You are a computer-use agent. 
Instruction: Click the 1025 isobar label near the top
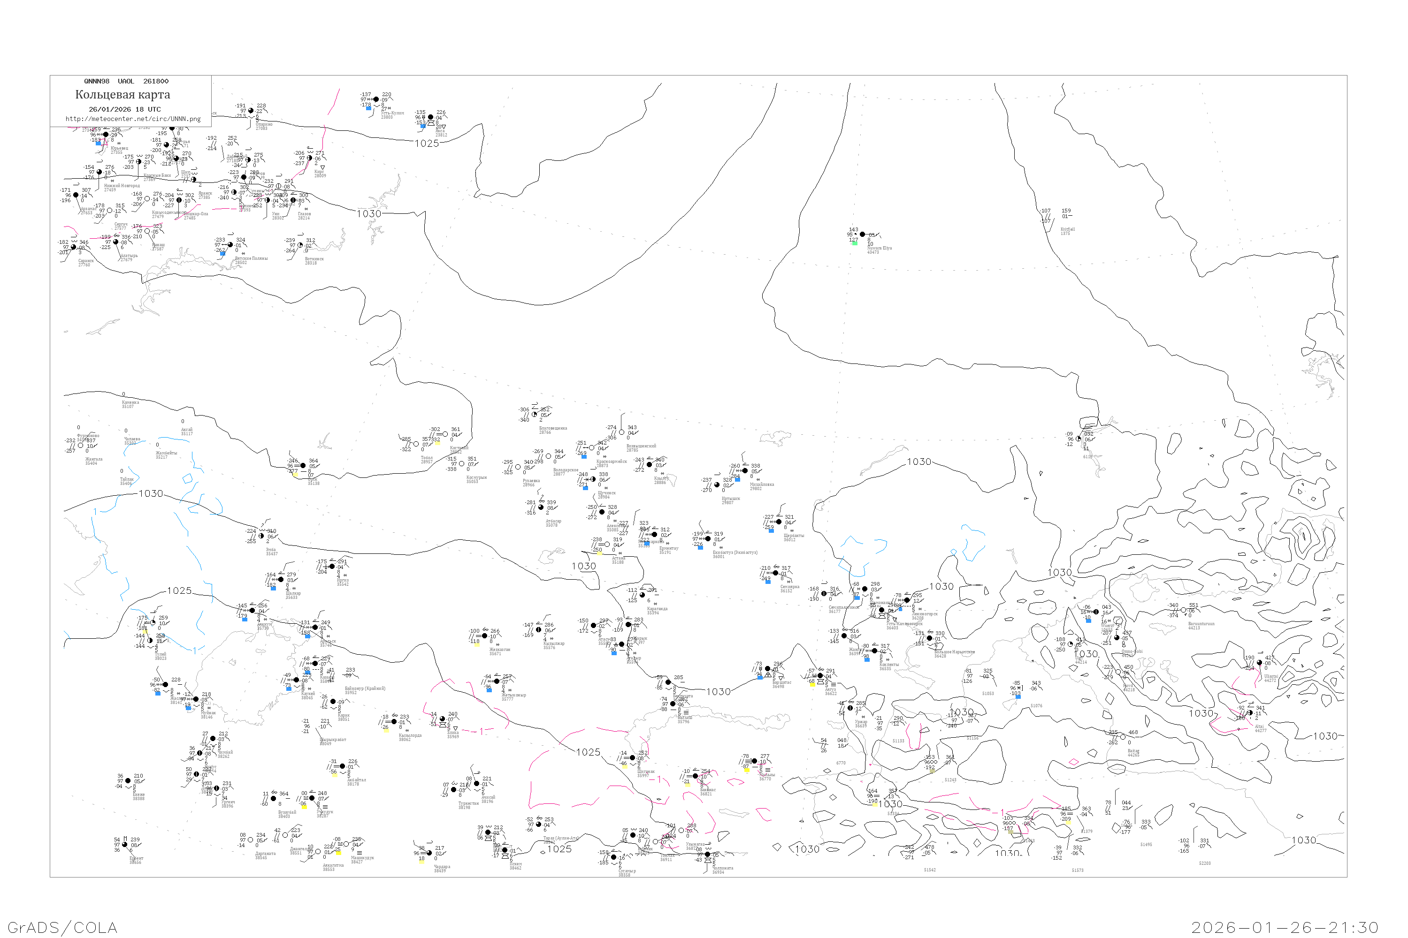pos(427,144)
